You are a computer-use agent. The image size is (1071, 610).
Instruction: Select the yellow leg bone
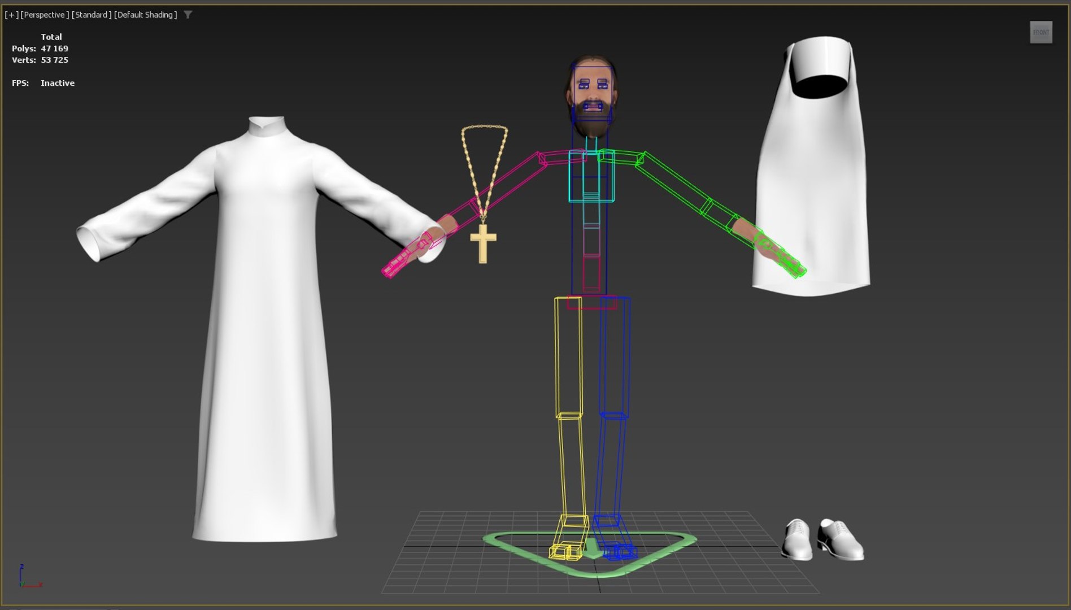[x=568, y=357]
